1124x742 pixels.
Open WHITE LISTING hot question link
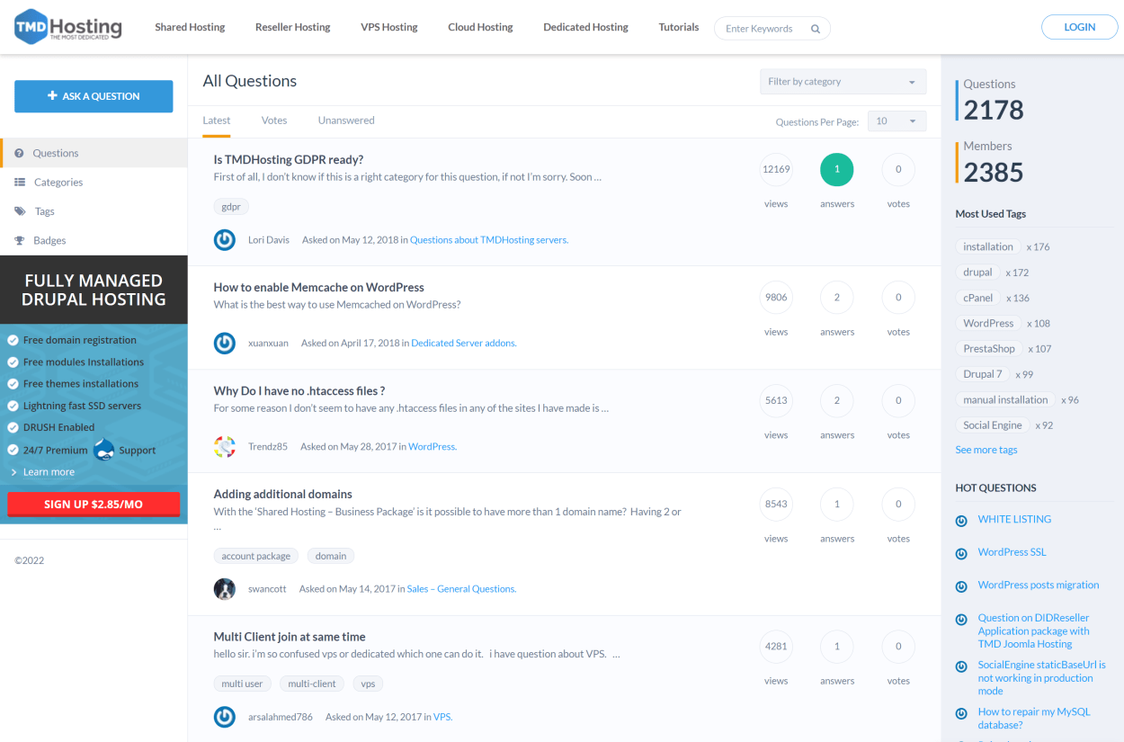pos(1014,519)
